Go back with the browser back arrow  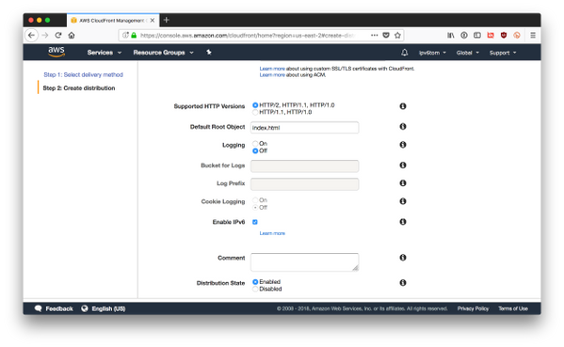[x=31, y=35]
